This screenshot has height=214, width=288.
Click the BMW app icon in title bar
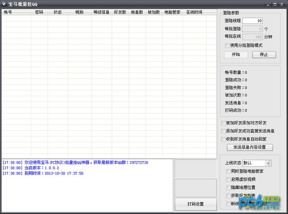pos(4,4)
